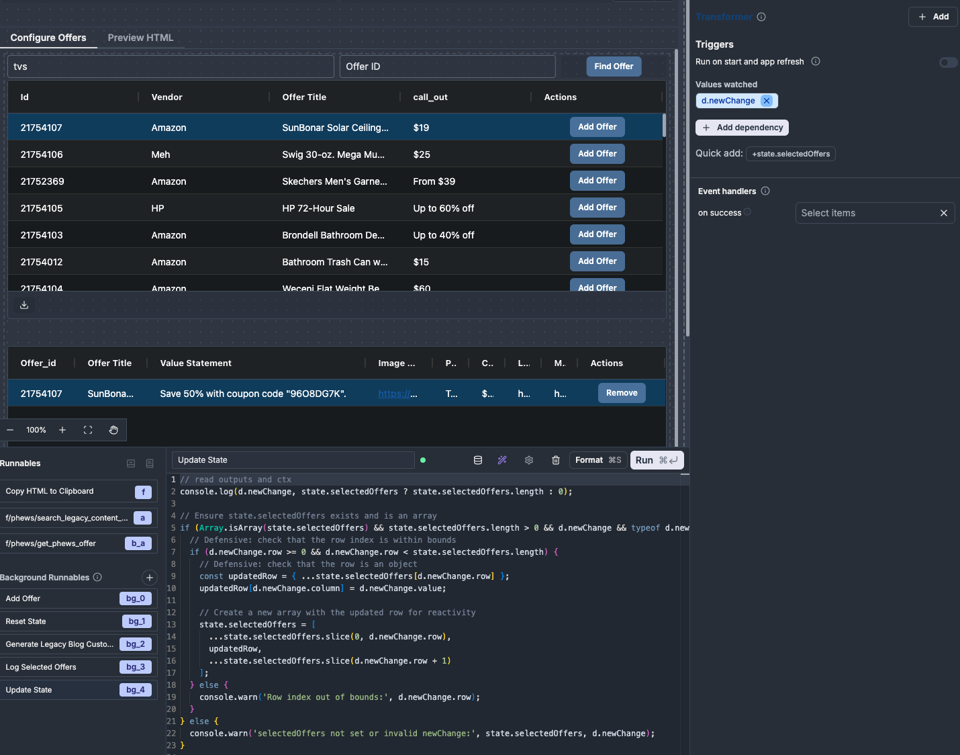Download the offers table data icon
Viewport: 960px width, 755px height.
coord(24,305)
